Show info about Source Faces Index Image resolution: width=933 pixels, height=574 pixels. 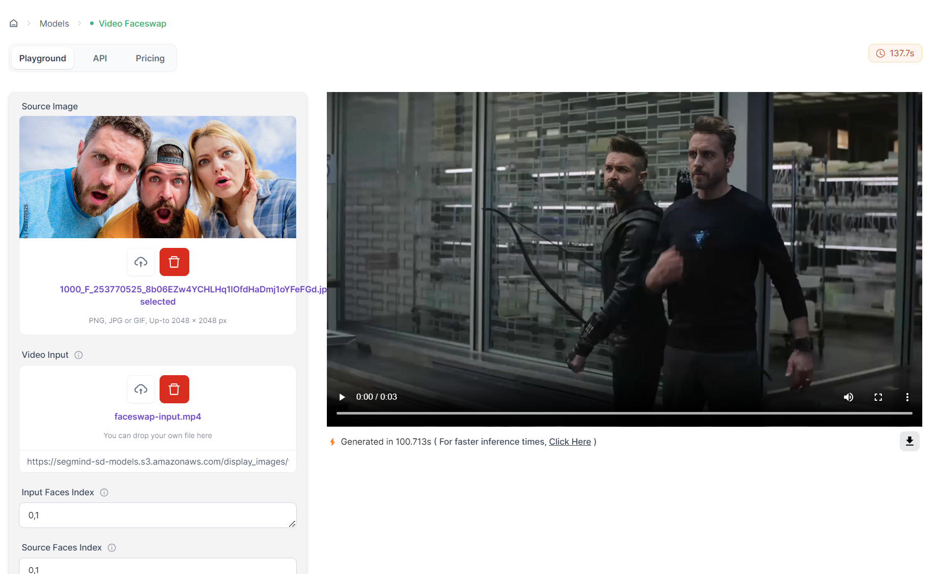112,547
